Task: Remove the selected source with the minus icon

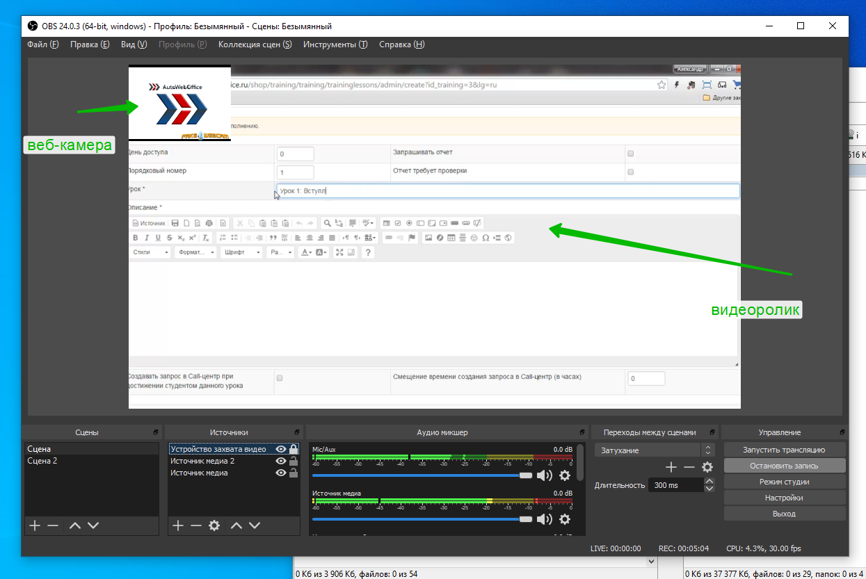Action: point(196,525)
